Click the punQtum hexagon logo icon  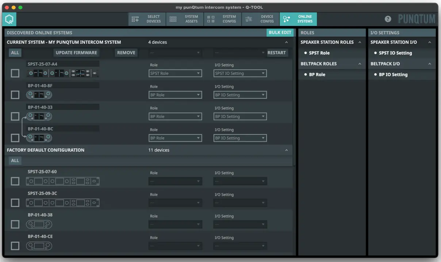(x=9, y=19)
